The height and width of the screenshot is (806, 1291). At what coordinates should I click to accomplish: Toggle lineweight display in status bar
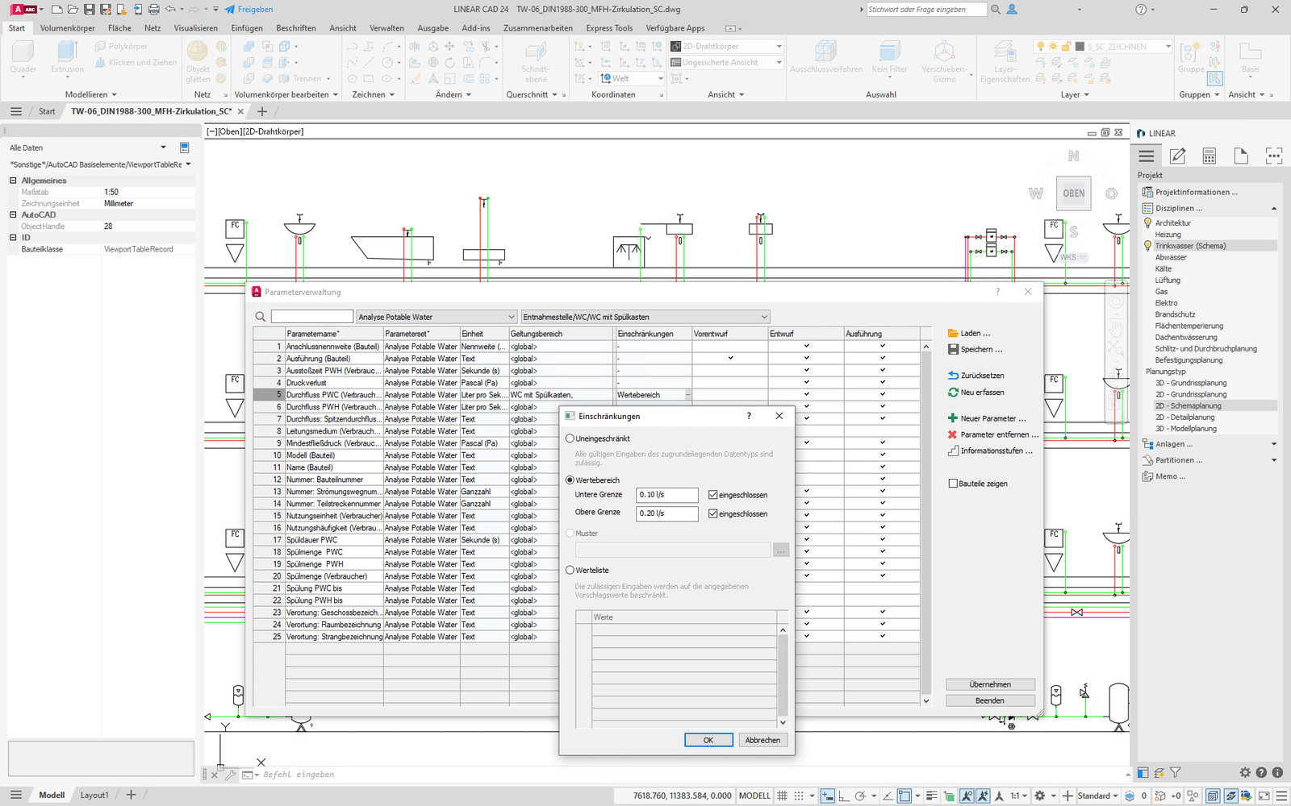click(x=931, y=796)
